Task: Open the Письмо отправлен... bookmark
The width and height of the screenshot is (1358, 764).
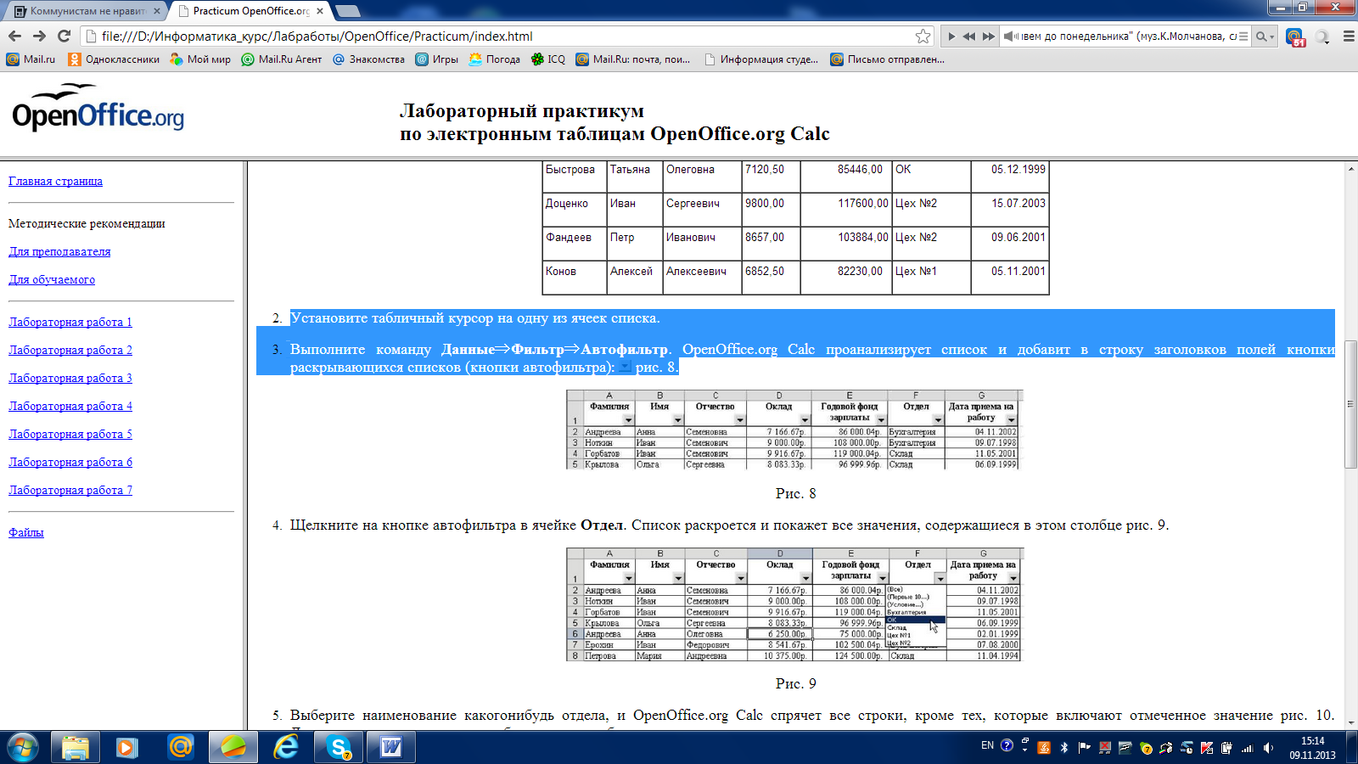Action: point(887,59)
